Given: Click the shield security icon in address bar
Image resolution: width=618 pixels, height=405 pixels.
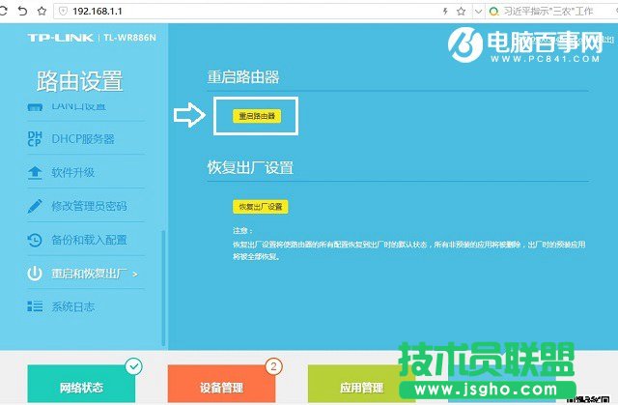Looking at the screenshot, I should pyautogui.click(x=63, y=11).
